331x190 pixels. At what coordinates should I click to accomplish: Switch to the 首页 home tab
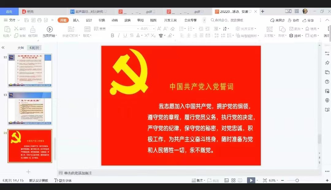click(x=9, y=12)
